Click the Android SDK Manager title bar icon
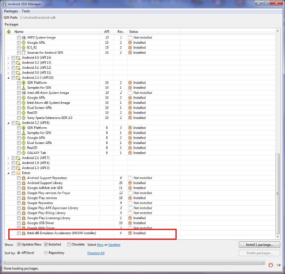This screenshot has height=274, width=285. (4, 4)
